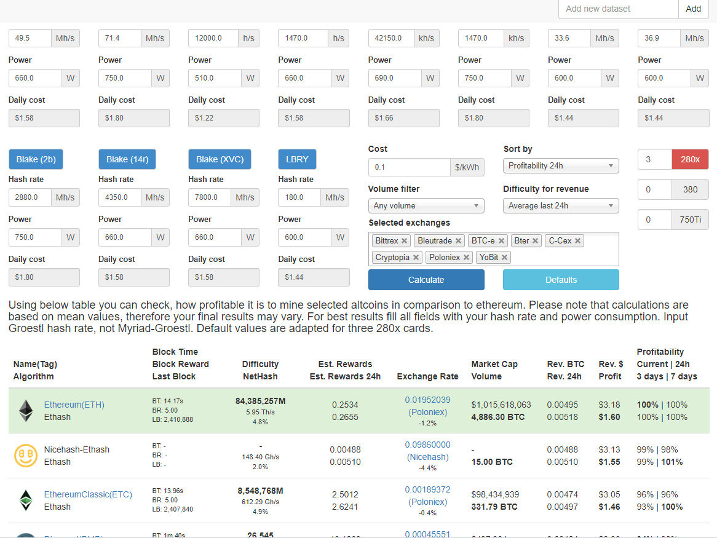Edit the 12000.0 h/s hash rate field
This screenshot has width=717, height=538.
(213, 38)
